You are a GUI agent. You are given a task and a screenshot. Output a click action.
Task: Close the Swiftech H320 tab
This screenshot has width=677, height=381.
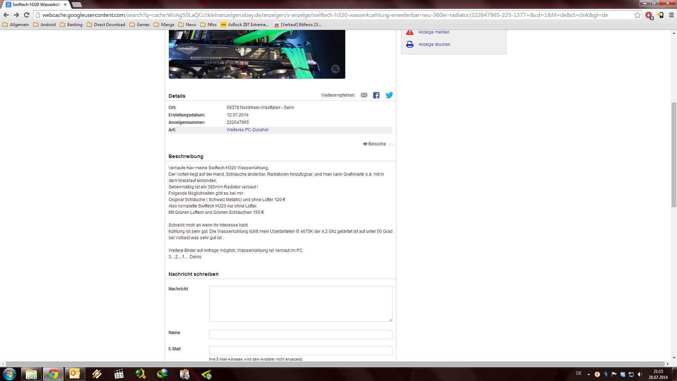click(x=65, y=5)
